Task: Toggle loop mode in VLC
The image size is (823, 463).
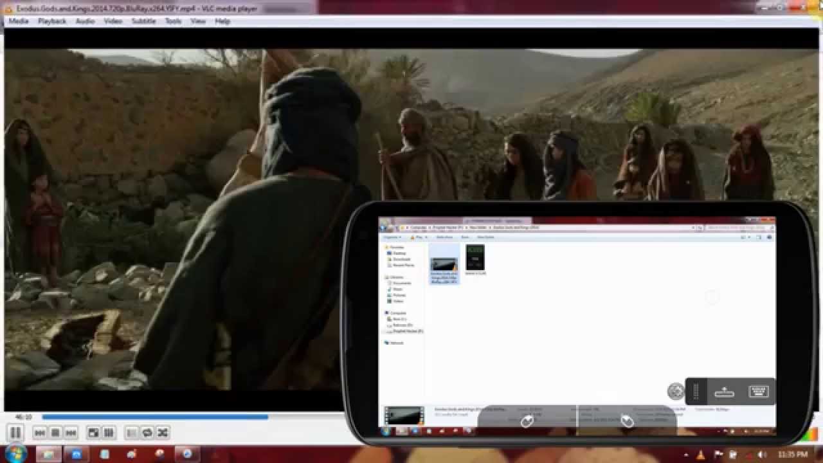Action: (x=147, y=433)
